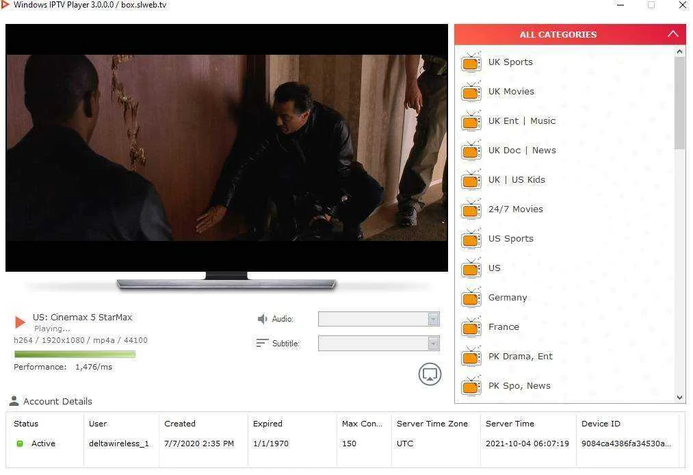Open the PK Drama, Ent category
The height and width of the screenshot is (475, 693).
tap(520, 357)
